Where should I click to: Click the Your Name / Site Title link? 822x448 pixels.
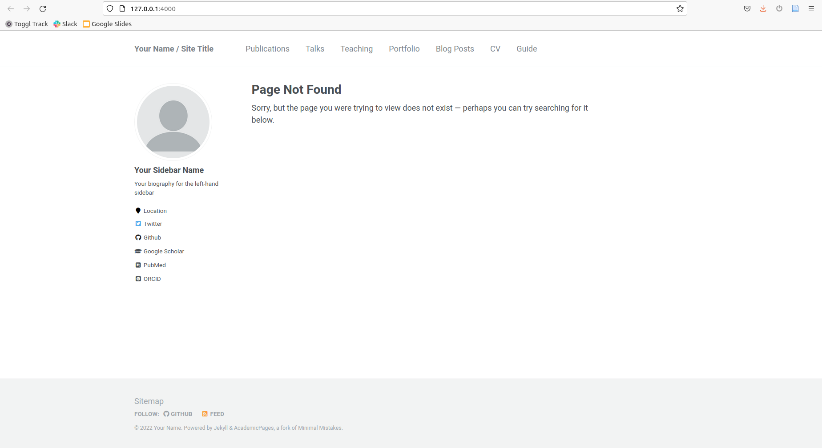click(x=174, y=49)
